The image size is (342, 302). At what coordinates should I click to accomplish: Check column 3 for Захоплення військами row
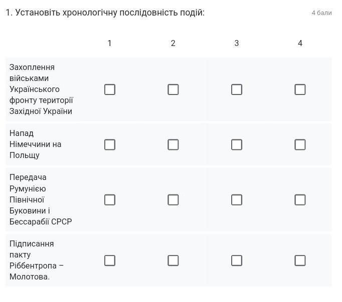pyautogui.click(x=237, y=89)
